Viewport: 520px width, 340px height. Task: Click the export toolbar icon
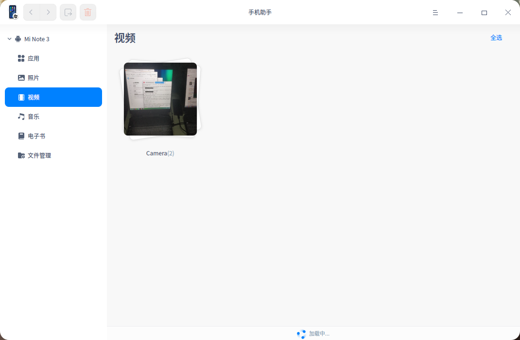pyautogui.click(x=68, y=12)
